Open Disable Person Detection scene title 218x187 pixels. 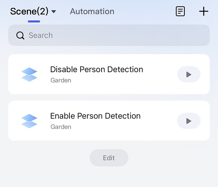[x=97, y=70]
